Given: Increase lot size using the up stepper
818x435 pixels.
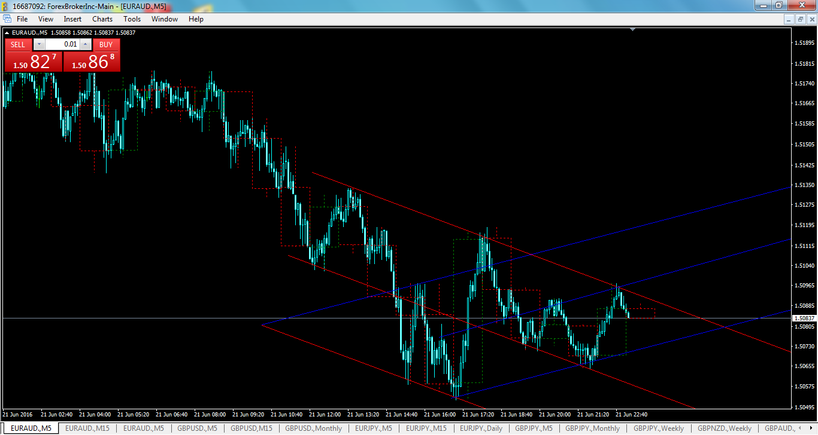Looking at the screenshot, I should 85,44.
